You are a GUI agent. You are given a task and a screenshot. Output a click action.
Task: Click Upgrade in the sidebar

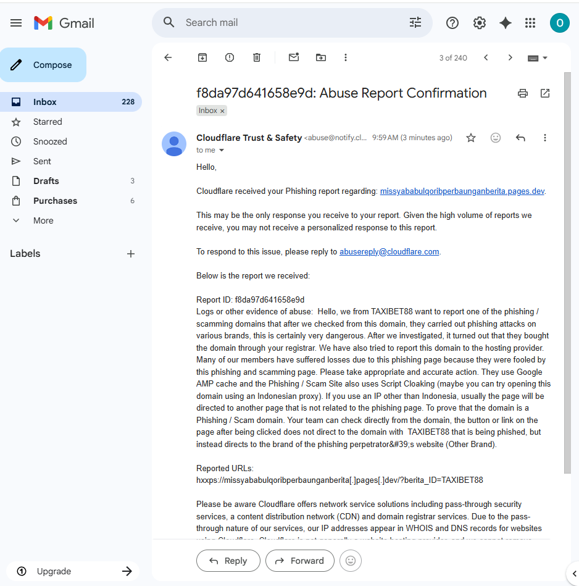73,571
